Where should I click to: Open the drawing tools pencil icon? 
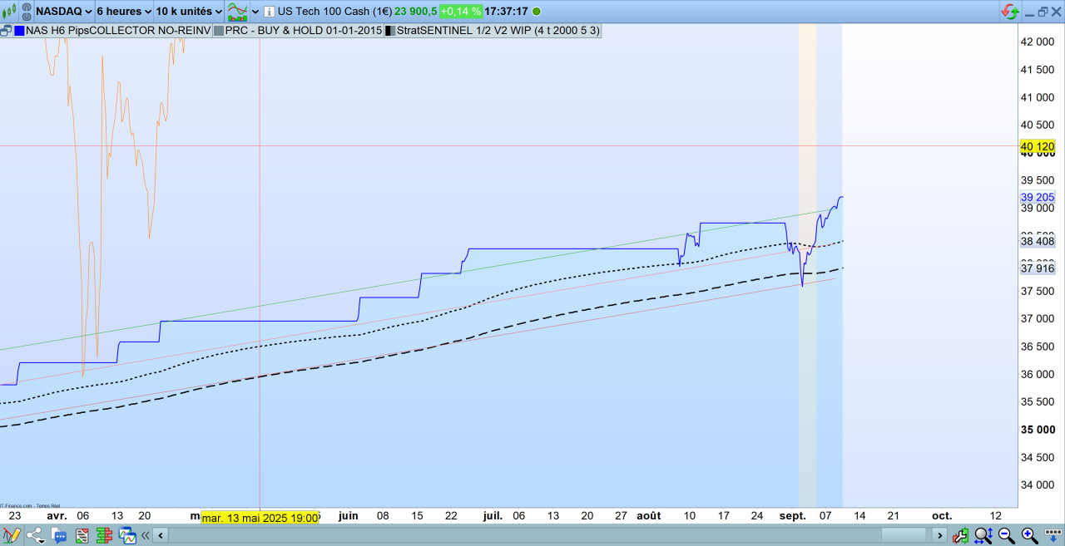[12, 535]
